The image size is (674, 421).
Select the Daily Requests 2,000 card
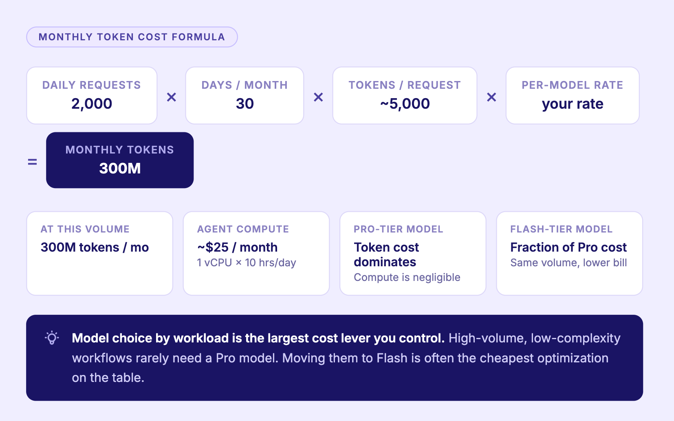[92, 95]
